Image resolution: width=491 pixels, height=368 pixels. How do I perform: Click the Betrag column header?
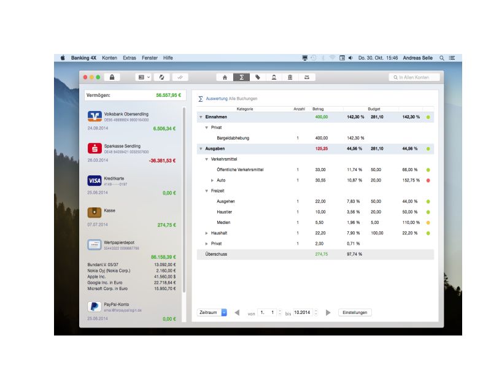(318, 109)
